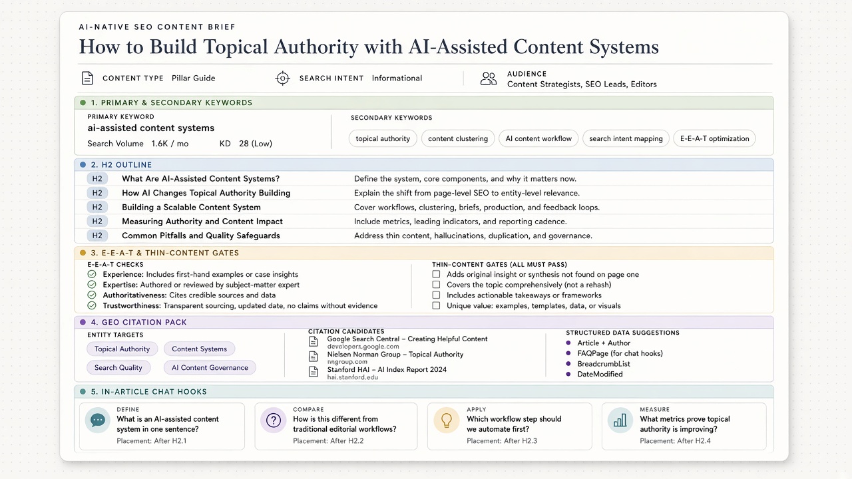Click the '1.6K / mo' search volume value
852x479 pixels.
[x=170, y=144]
